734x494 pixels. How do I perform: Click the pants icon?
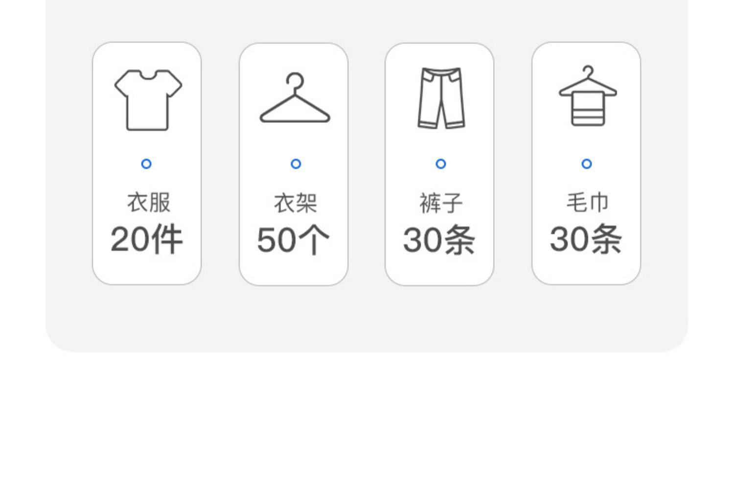(441, 98)
